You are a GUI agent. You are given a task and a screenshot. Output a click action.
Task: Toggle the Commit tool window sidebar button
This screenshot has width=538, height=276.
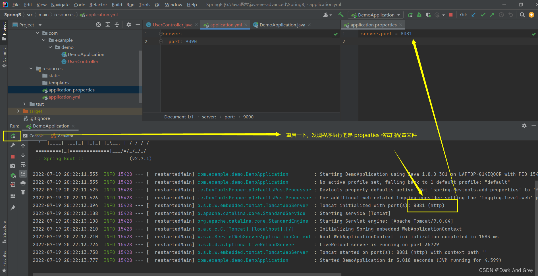(4, 58)
